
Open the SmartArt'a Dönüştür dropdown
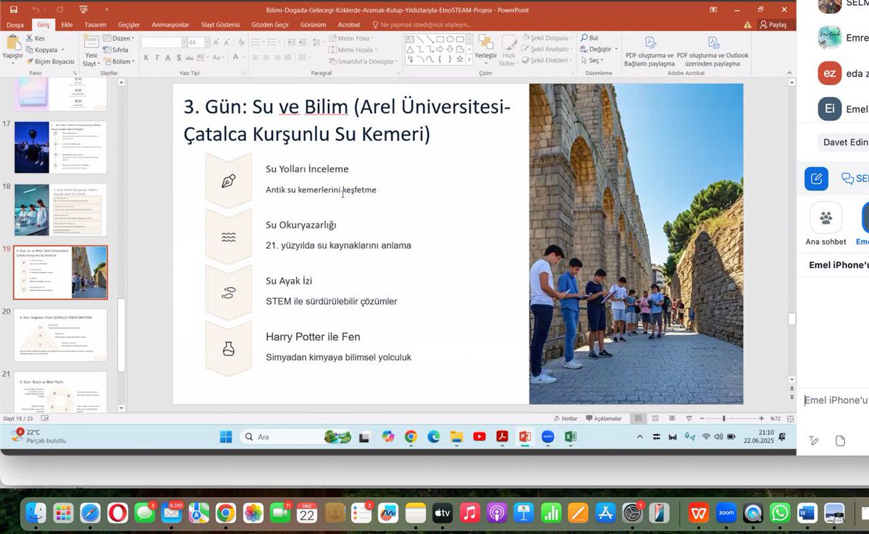[365, 62]
